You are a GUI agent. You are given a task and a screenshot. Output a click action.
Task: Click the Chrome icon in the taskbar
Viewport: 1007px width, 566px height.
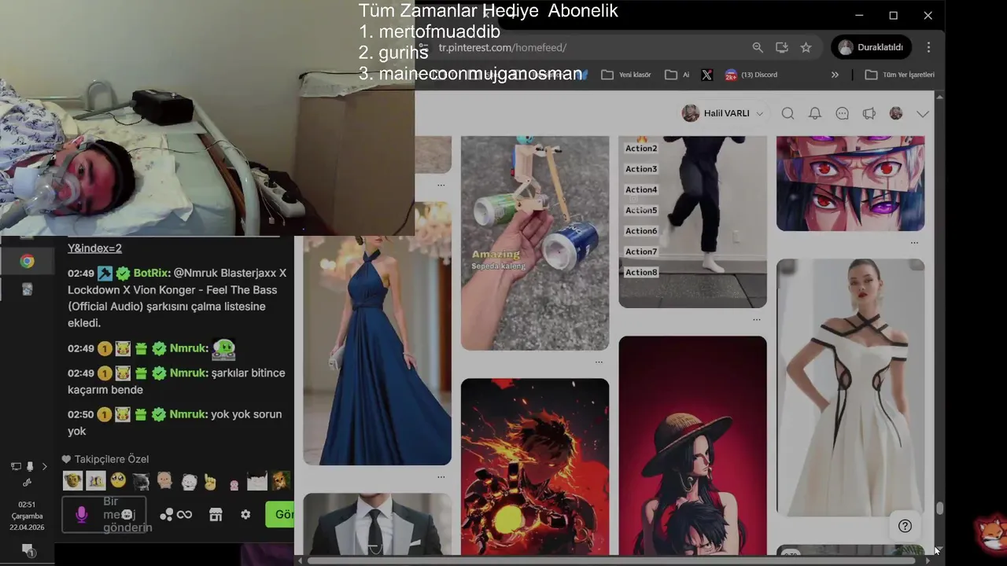(27, 262)
